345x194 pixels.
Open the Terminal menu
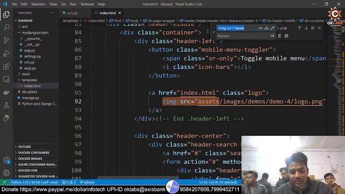coord(87,4)
